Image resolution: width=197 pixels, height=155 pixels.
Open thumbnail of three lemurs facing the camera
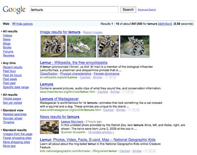pos(108,46)
